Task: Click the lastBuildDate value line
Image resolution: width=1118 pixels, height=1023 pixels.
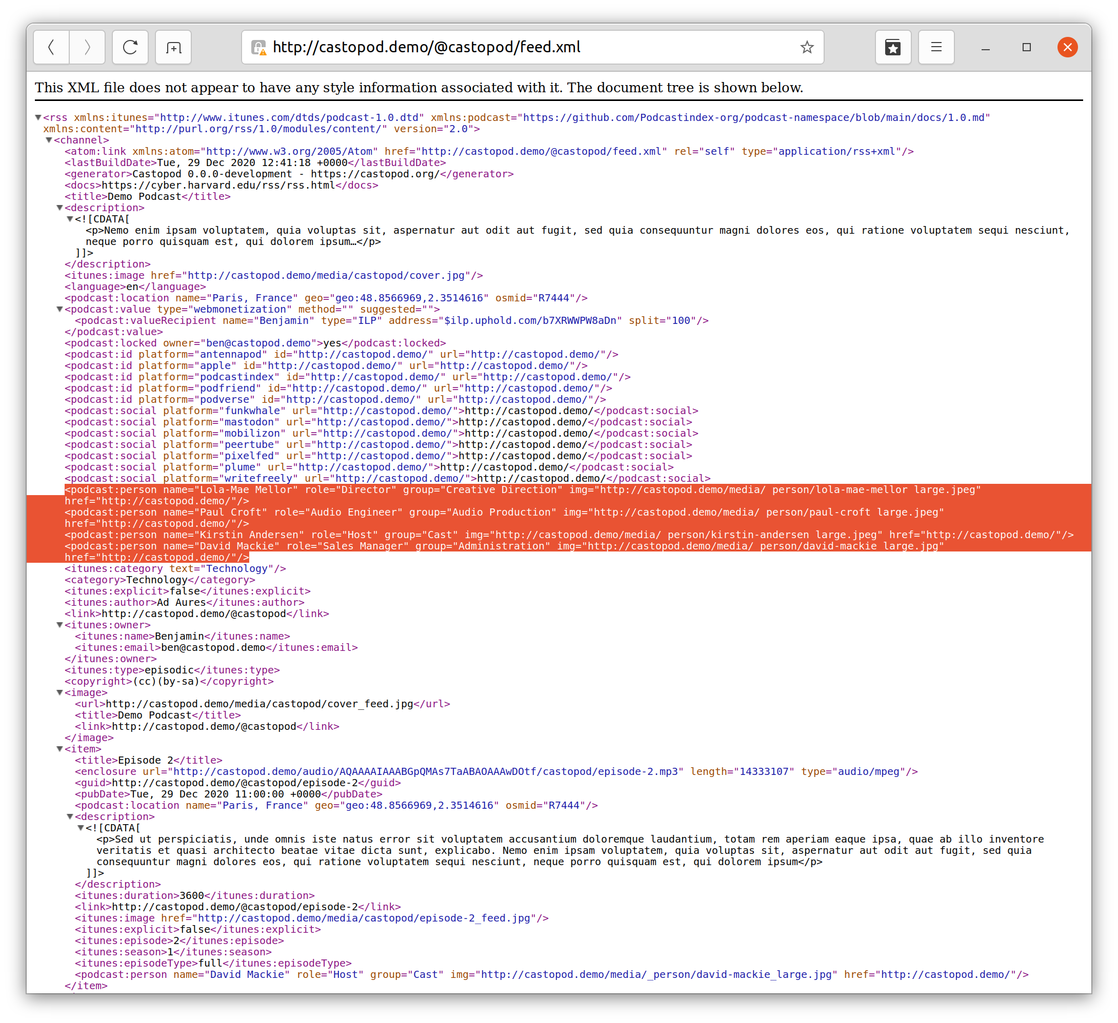Action: [x=255, y=163]
